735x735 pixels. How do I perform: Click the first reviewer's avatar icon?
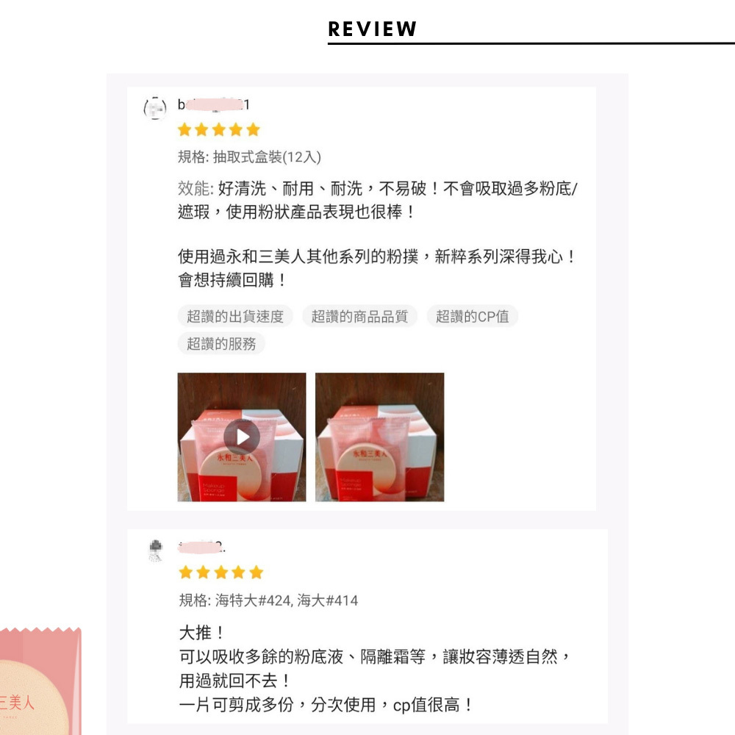click(x=155, y=108)
